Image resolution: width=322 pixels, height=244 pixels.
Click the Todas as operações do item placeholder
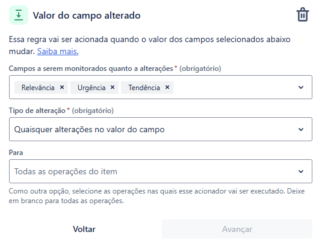[66, 171]
